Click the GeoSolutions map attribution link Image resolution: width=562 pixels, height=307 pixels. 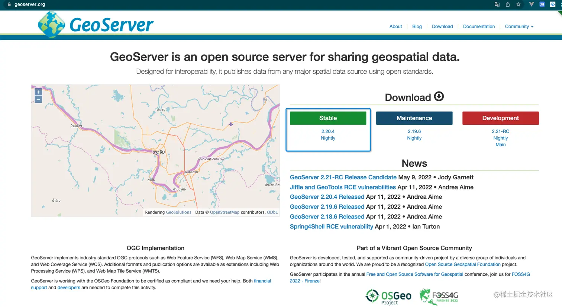(x=178, y=212)
